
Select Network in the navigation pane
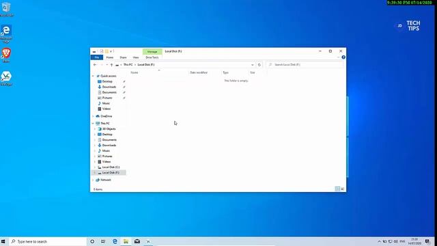(106, 180)
